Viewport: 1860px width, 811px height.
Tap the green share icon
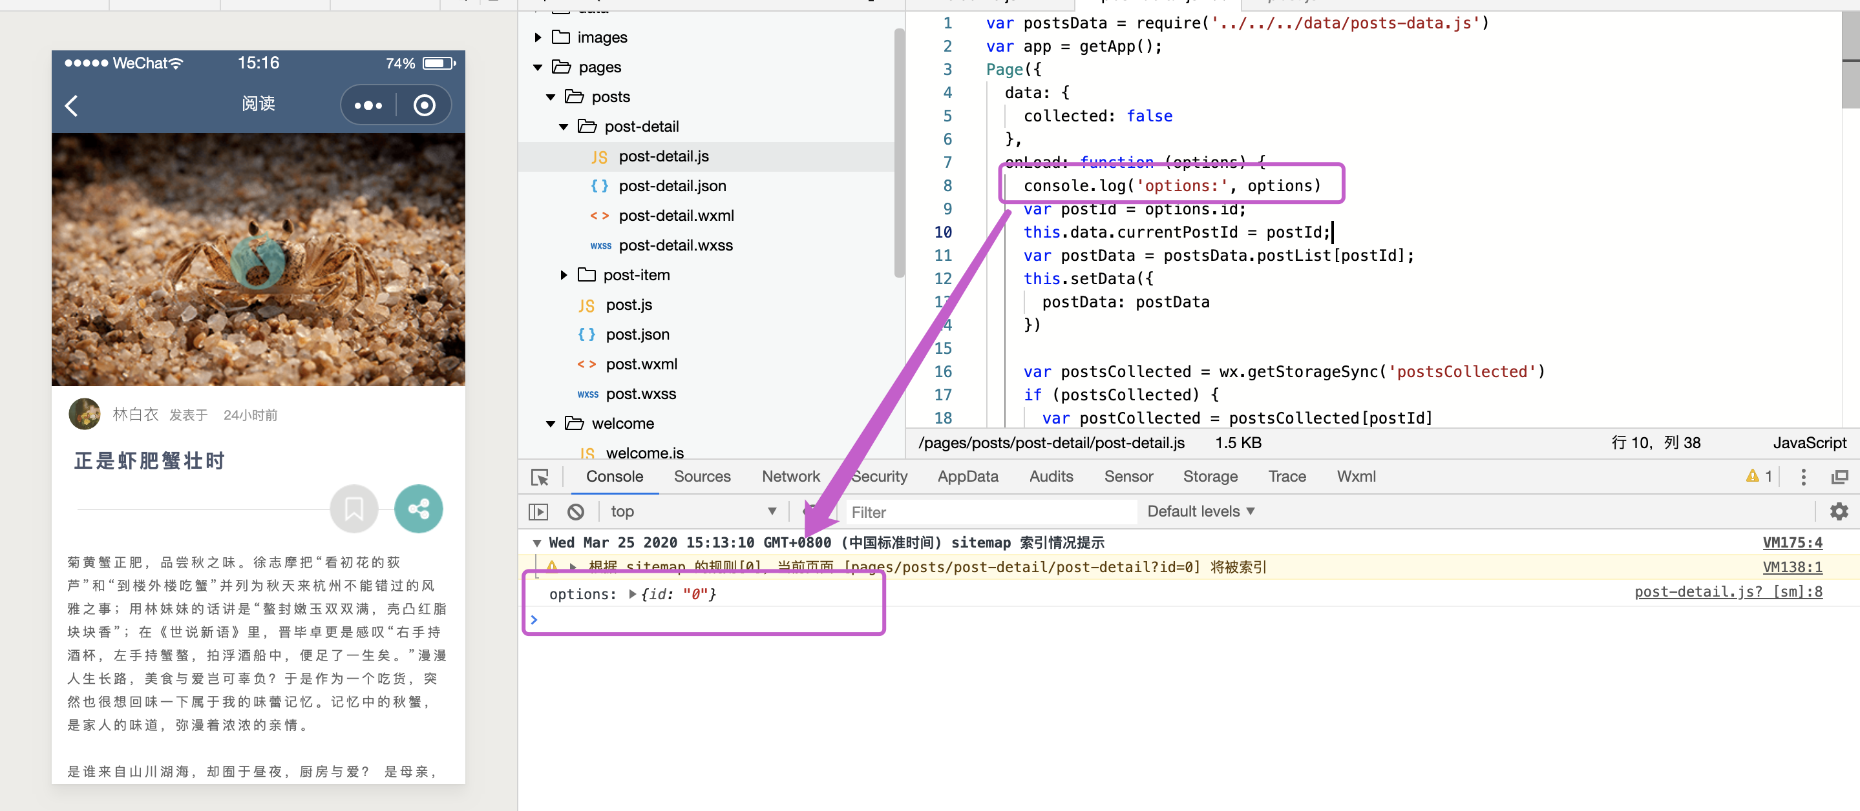pyautogui.click(x=419, y=509)
